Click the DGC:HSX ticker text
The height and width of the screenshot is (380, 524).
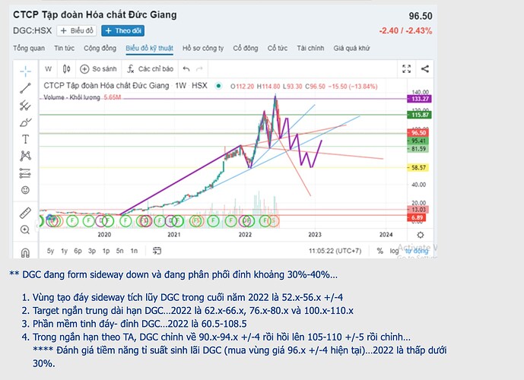pos(33,30)
